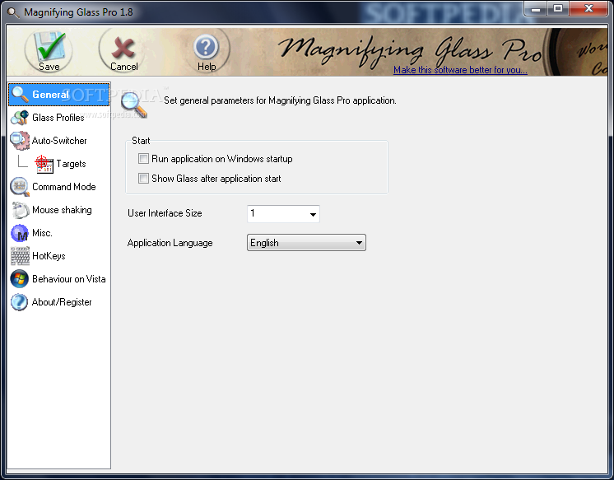Click the 'User Interface Size' label

point(165,213)
